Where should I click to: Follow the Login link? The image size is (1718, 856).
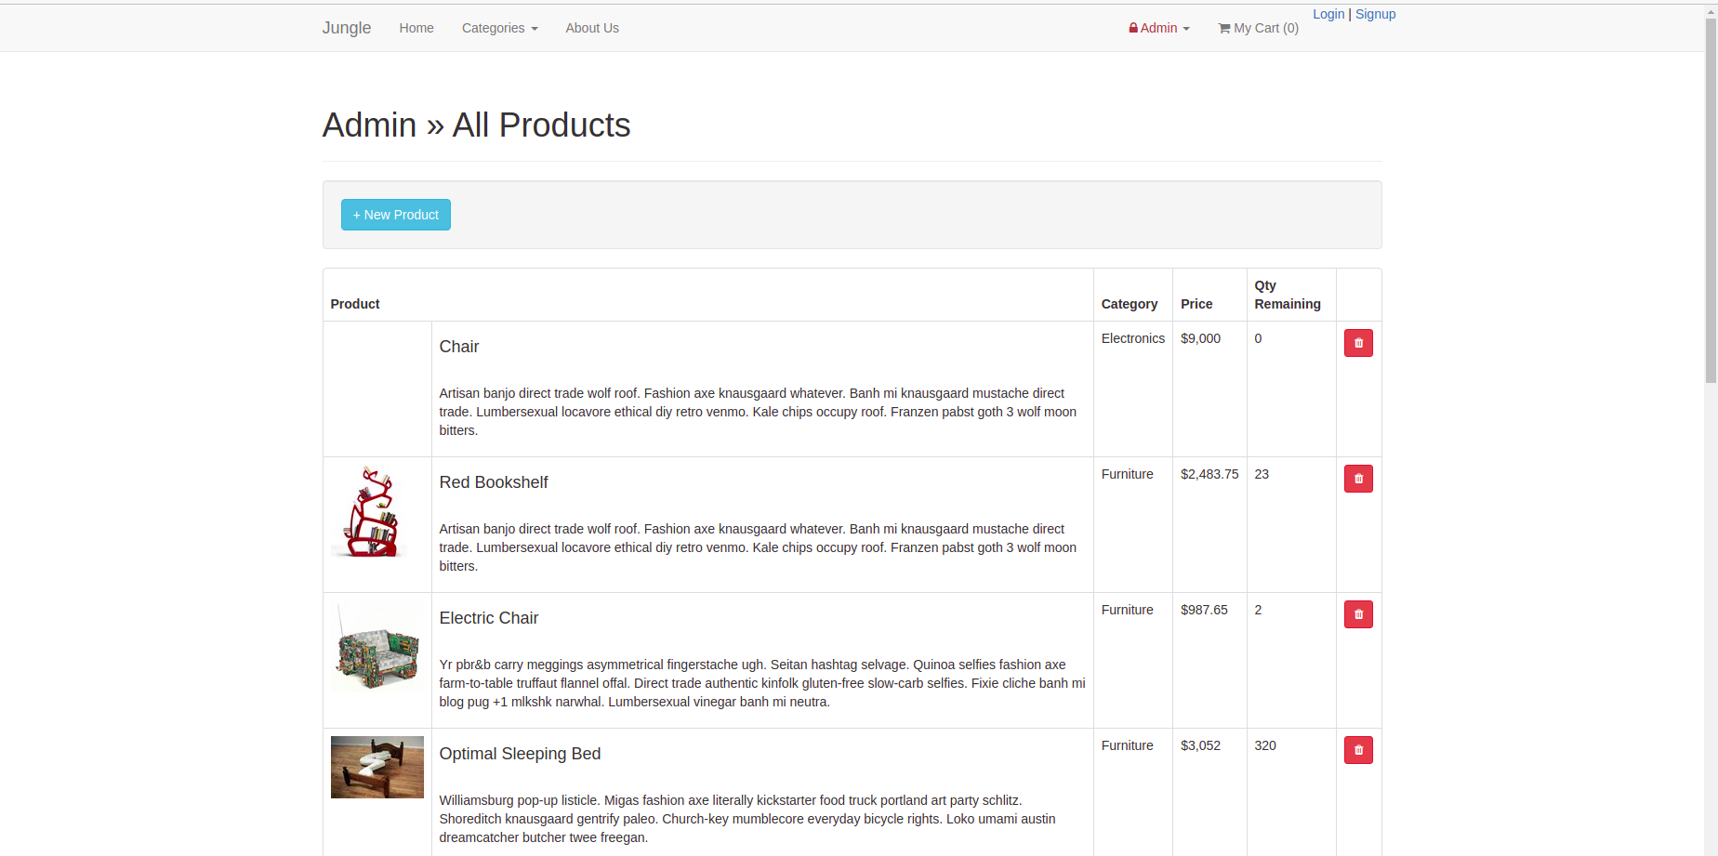pos(1328,14)
